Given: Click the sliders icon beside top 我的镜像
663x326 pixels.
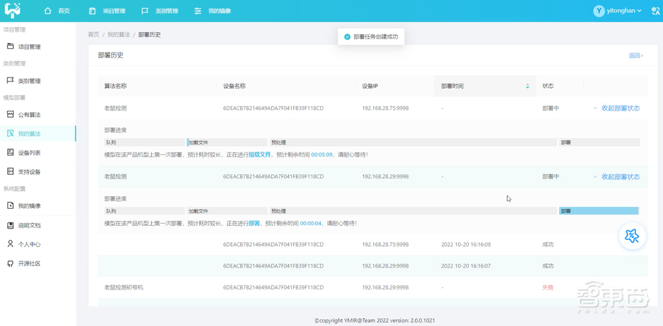Looking at the screenshot, I should point(198,11).
